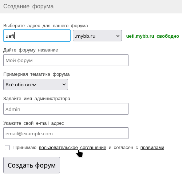This screenshot has height=177, width=182.
Task: Click the 'Выберите адрес для вашего форума' label
Action: coord(45,26)
